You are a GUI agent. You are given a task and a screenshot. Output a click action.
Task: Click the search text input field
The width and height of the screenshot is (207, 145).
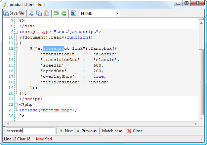[x=30, y=131]
